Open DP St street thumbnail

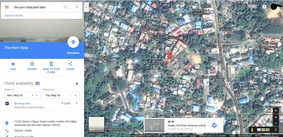coord(154,125)
